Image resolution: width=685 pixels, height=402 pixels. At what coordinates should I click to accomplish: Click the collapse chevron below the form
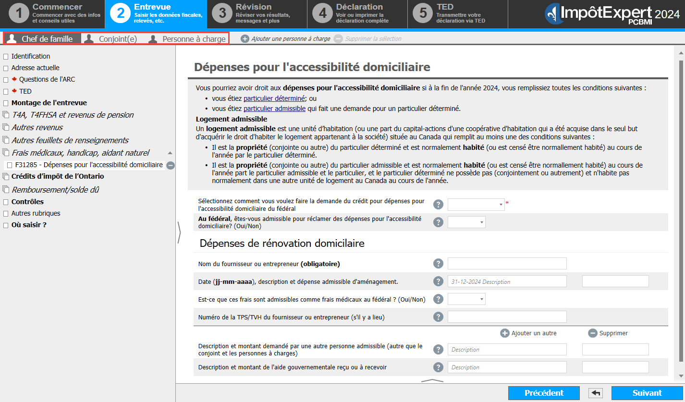click(432, 381)
